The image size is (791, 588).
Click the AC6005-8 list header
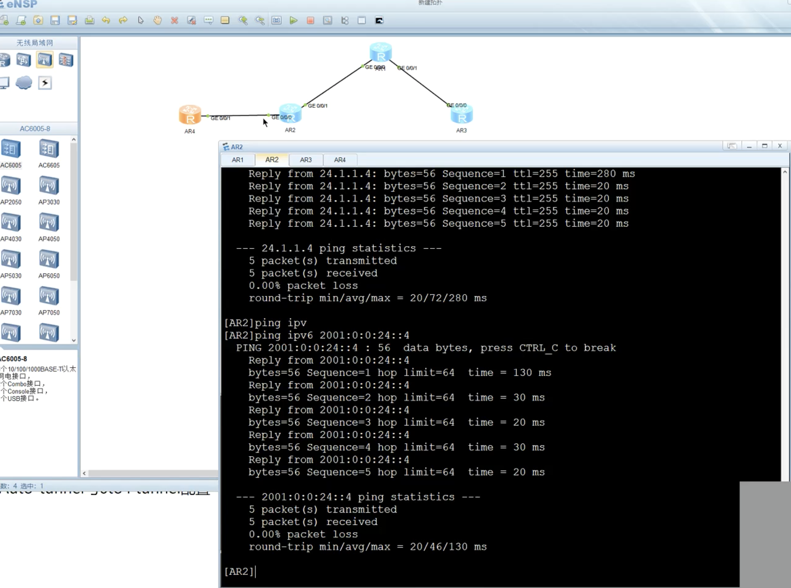[35, 129]
